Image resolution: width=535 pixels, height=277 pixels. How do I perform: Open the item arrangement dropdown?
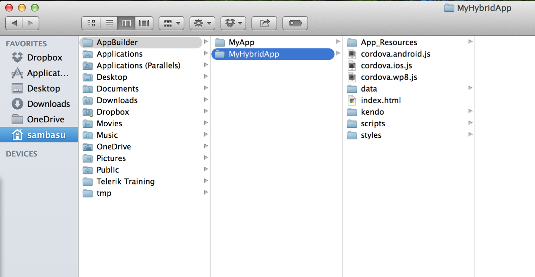coord(172,23)
